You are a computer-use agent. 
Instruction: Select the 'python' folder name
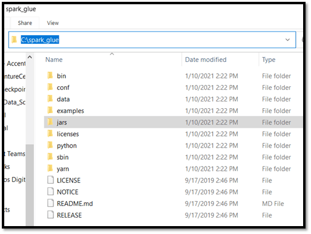click(x=67, y=146)
